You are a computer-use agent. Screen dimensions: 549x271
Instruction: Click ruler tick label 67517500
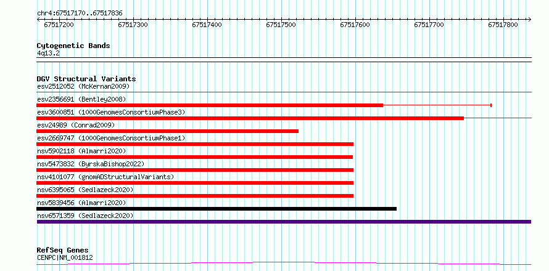tap(281, 25)
